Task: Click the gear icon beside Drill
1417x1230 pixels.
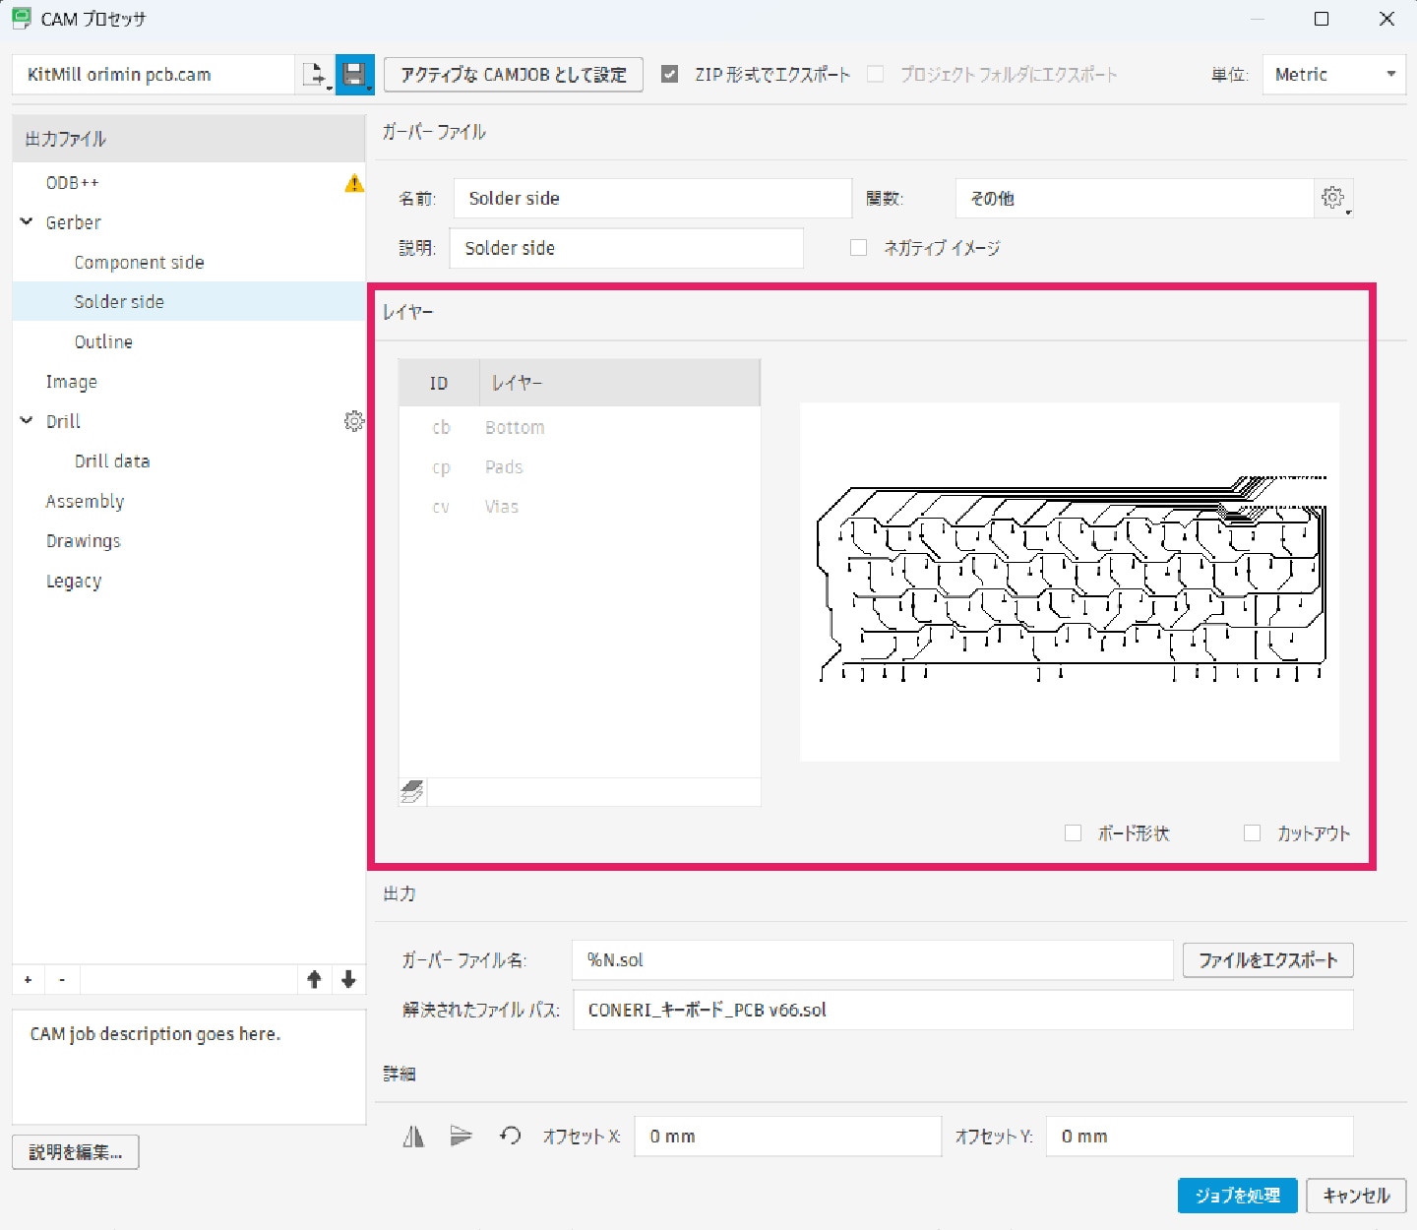Action: 353,421
